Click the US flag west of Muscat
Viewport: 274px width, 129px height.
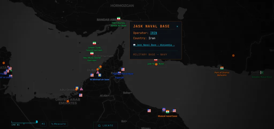[149, 111]
